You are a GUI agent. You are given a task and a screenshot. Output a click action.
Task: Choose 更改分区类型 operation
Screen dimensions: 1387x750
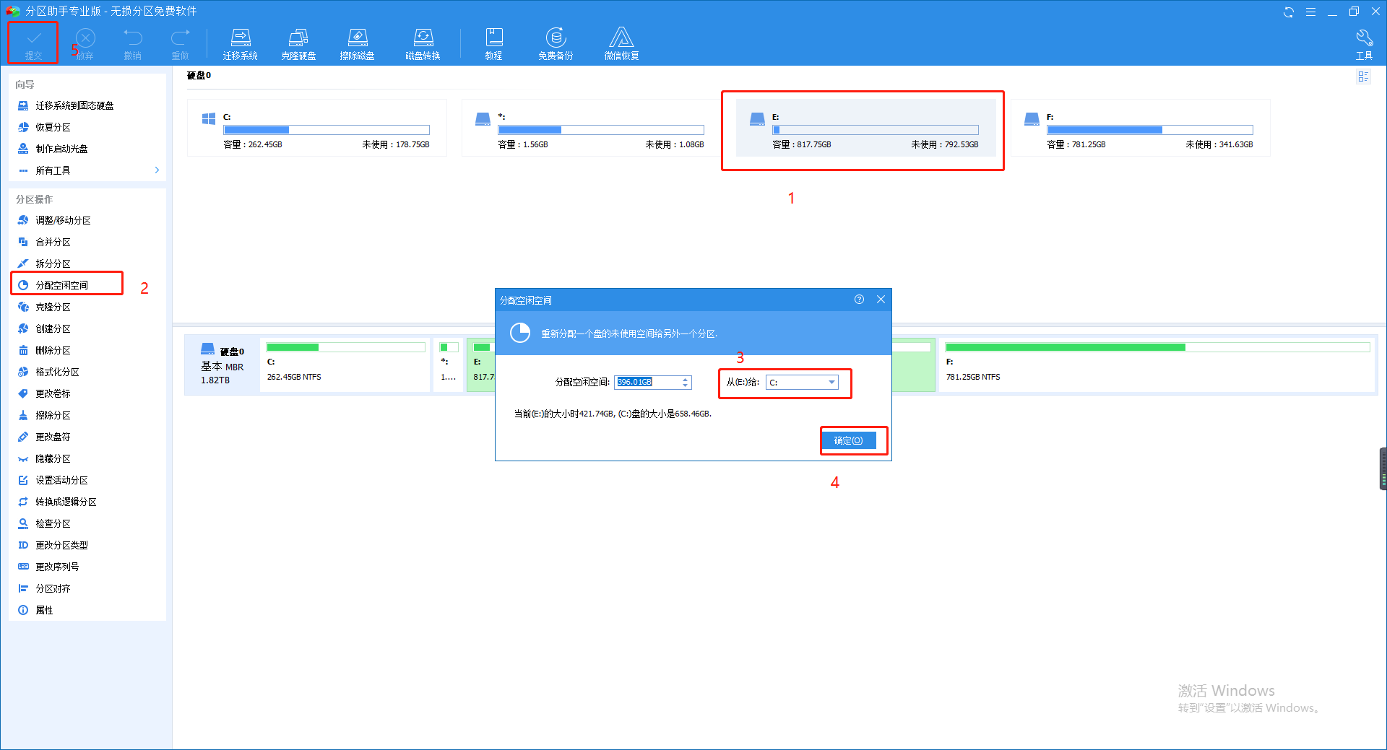pyautogui.click(x=61, y=545)
